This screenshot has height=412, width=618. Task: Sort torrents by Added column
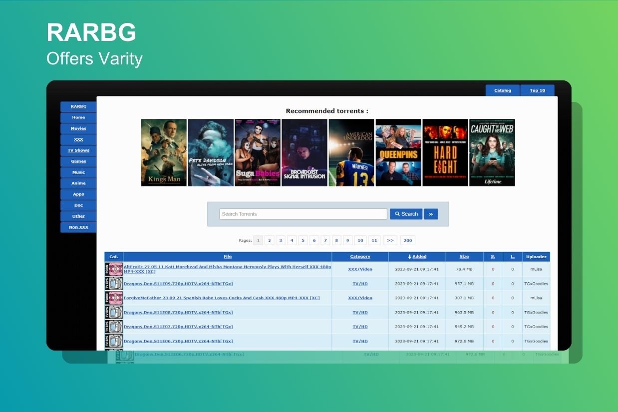click(x=419, y=257)
